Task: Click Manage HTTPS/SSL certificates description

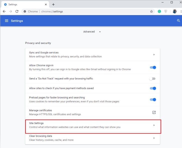Action: (x=55, y=114)
